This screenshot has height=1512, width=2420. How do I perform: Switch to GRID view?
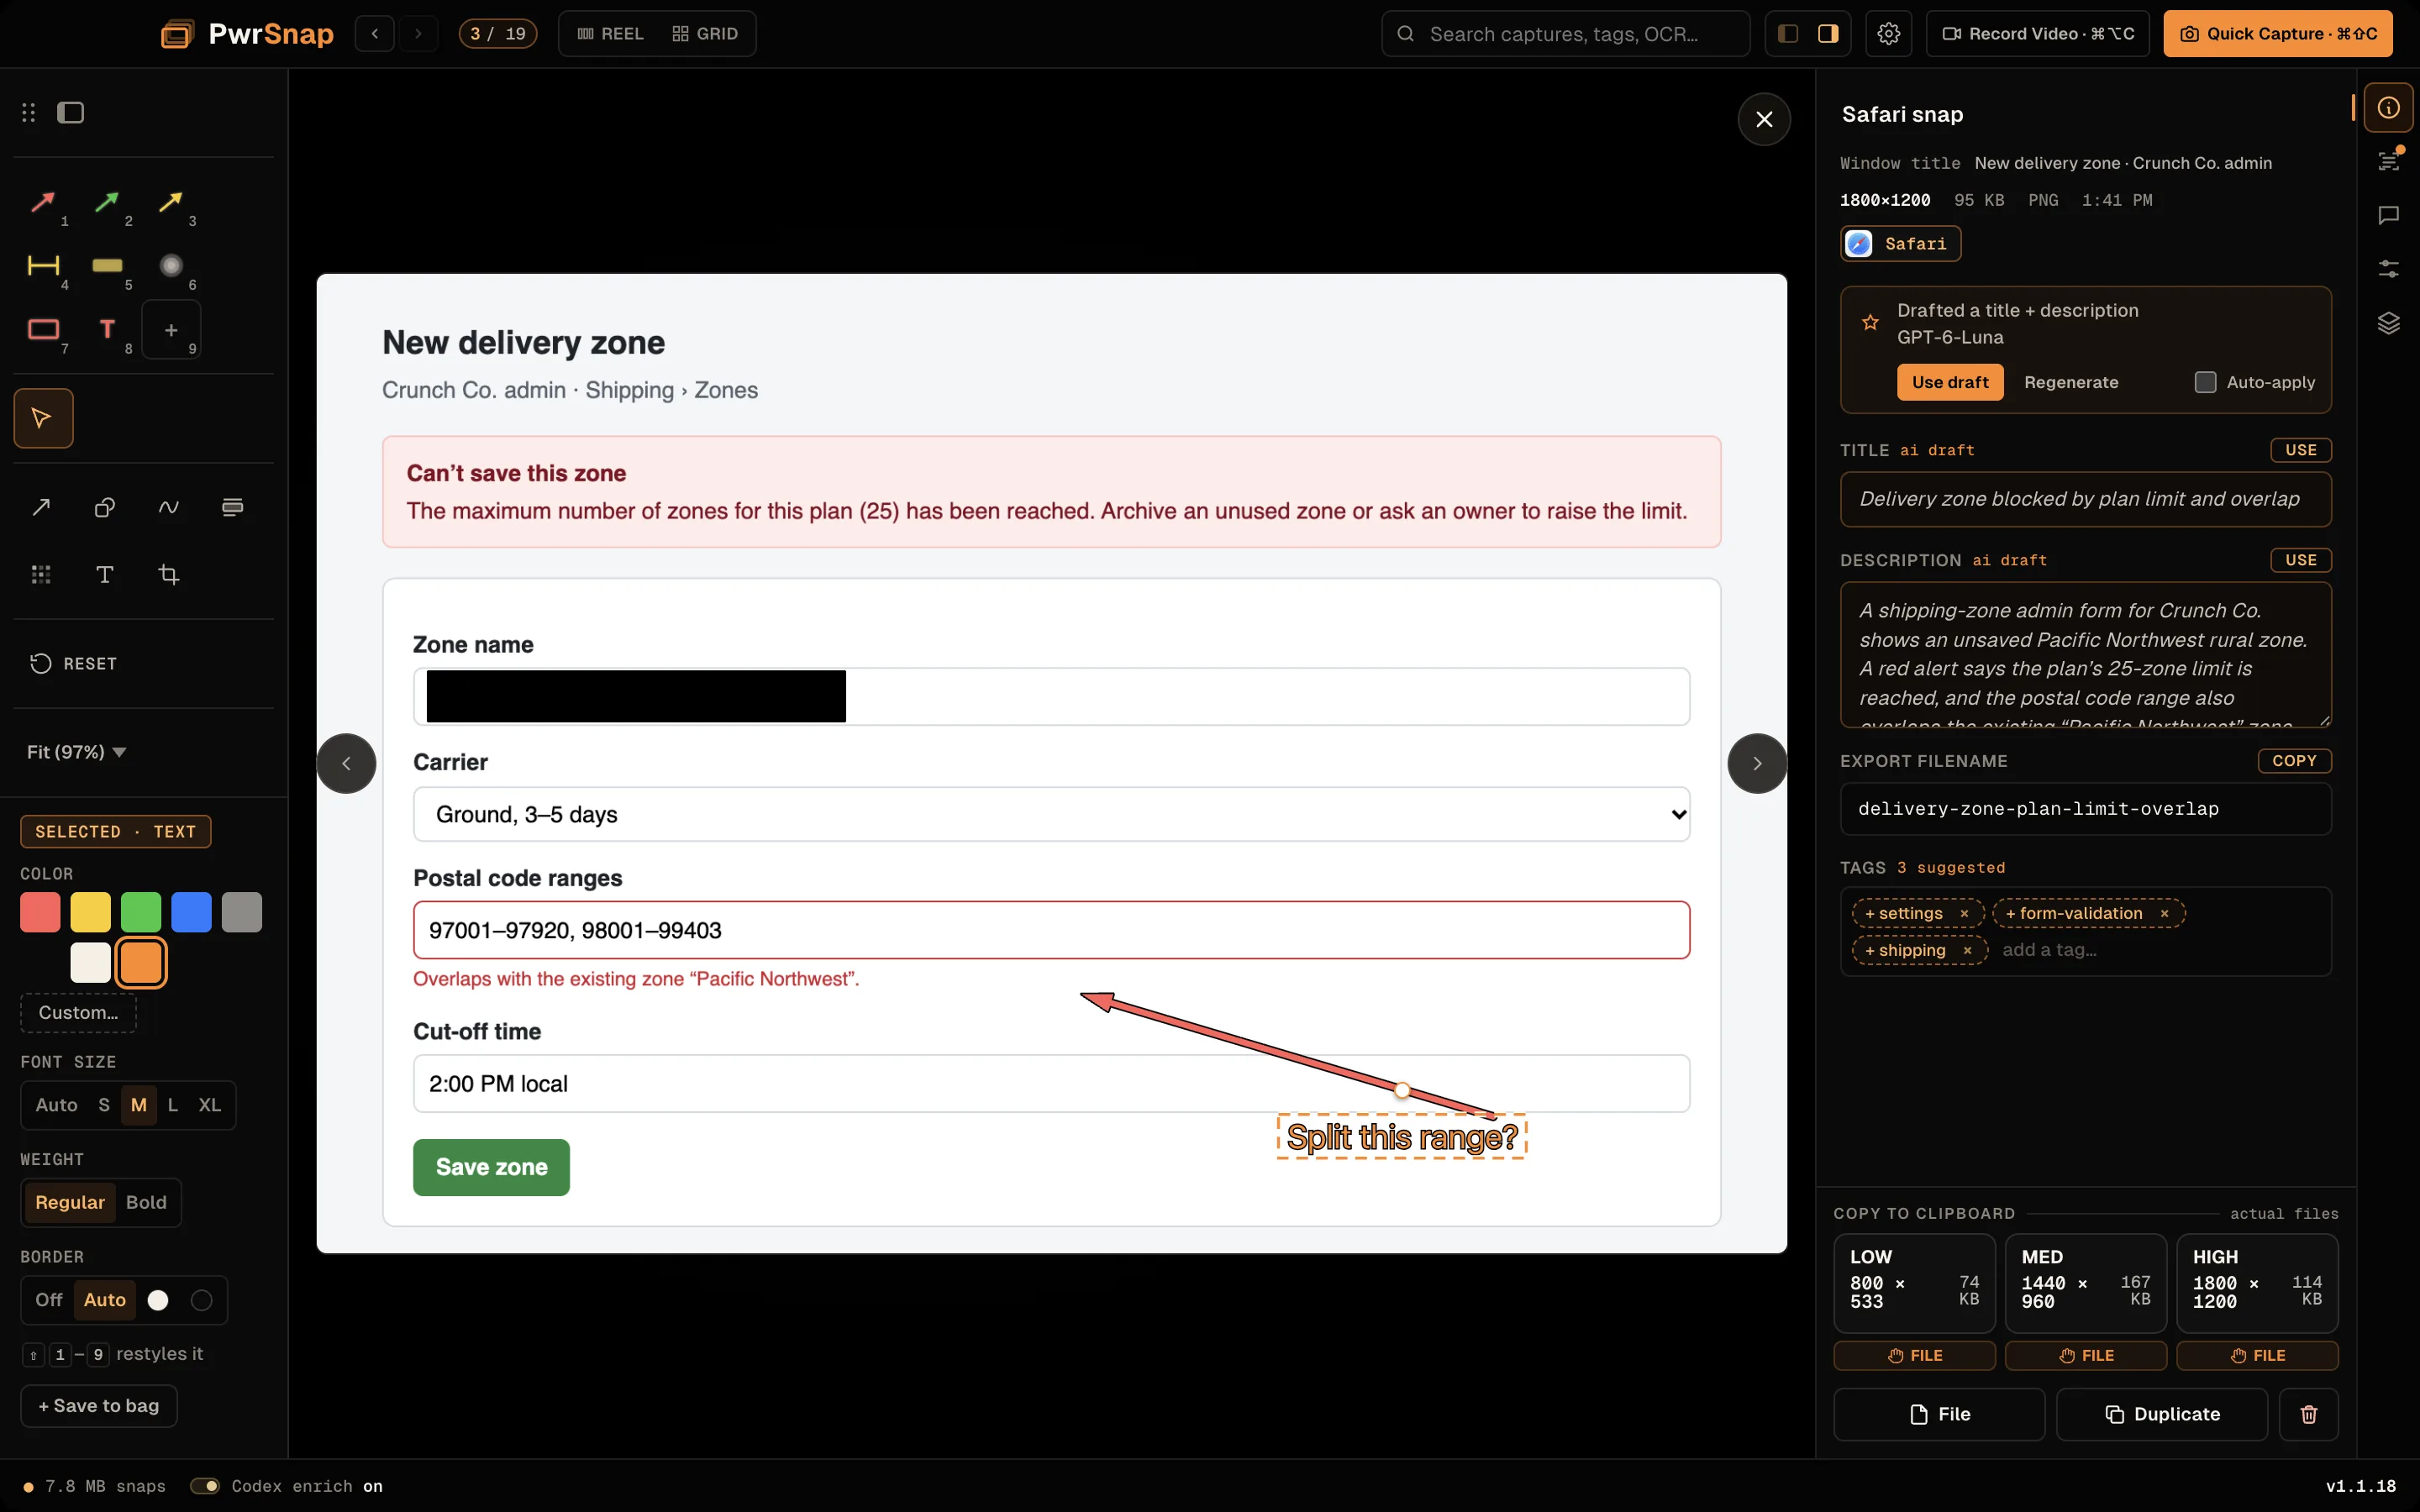(x=705, y=34)
